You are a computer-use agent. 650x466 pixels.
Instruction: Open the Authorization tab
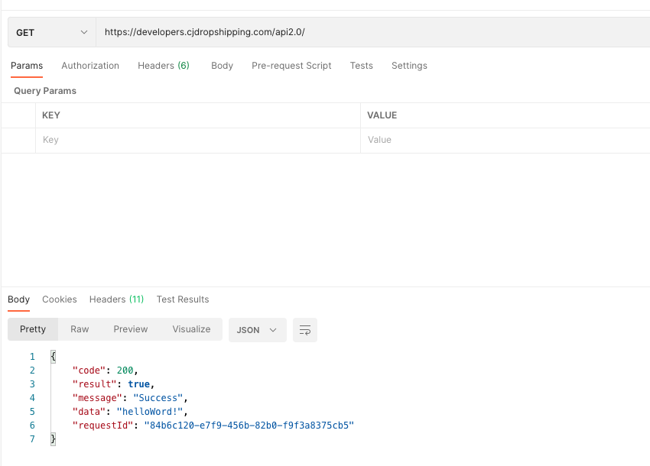[90, 66]
